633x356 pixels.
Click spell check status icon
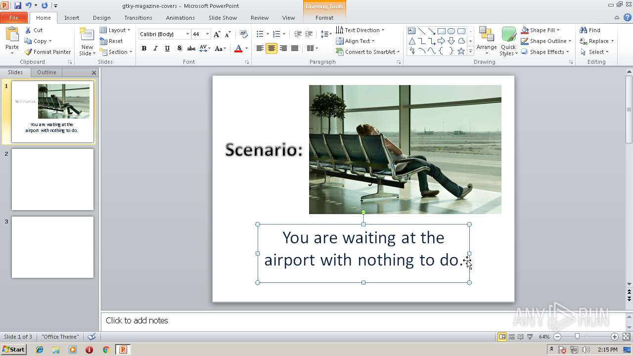91,337
